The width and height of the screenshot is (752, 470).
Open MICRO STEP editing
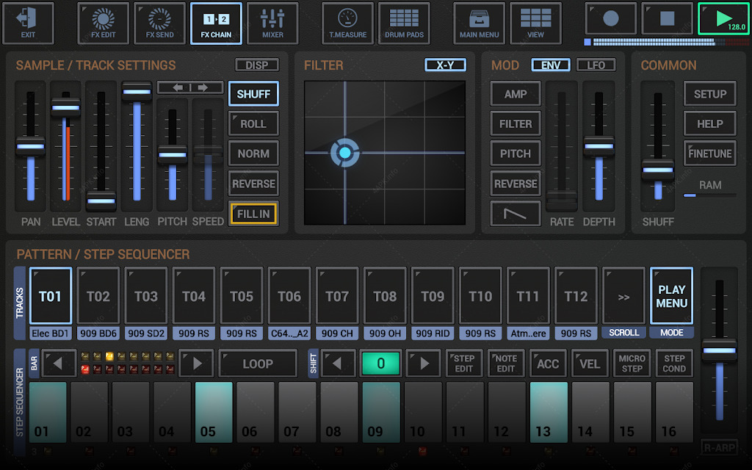tap(632, 364)
